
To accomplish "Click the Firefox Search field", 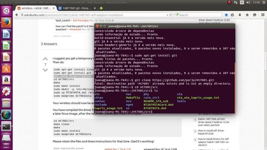I will point(198,15).
